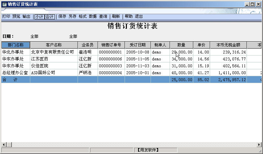This screenshot has width=263, height=154.
Task: Open the 格式 format settings
Action: (83, 16)
